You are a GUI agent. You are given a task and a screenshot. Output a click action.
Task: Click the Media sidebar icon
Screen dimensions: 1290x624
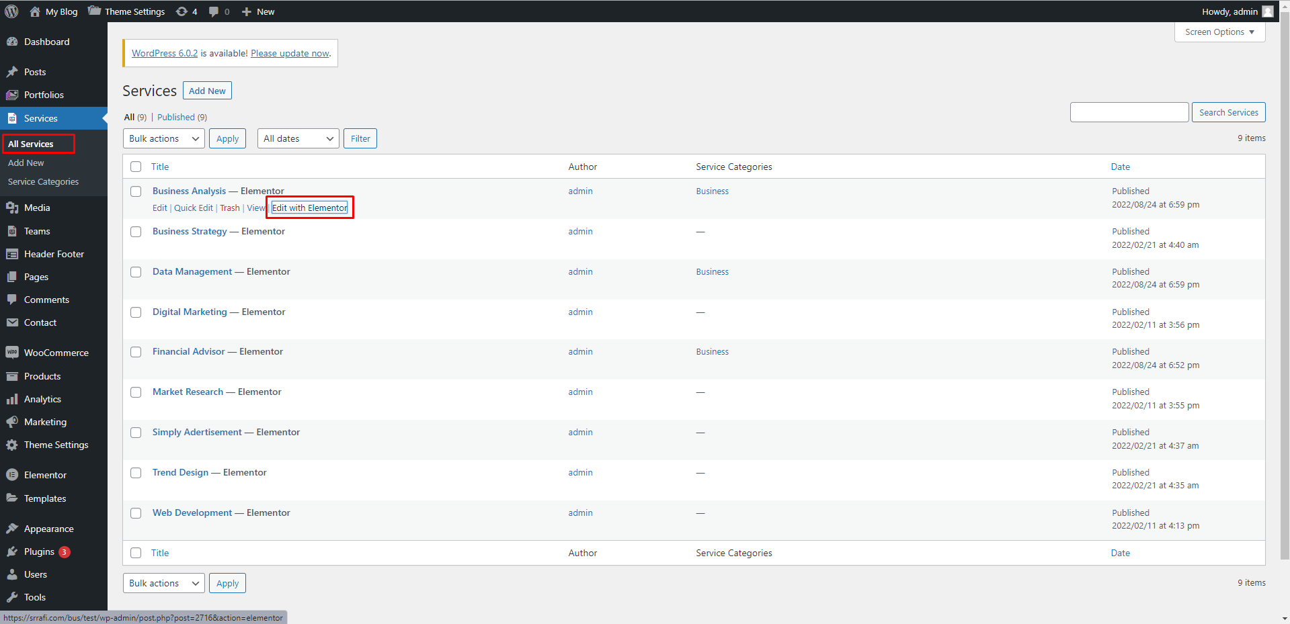12,208
